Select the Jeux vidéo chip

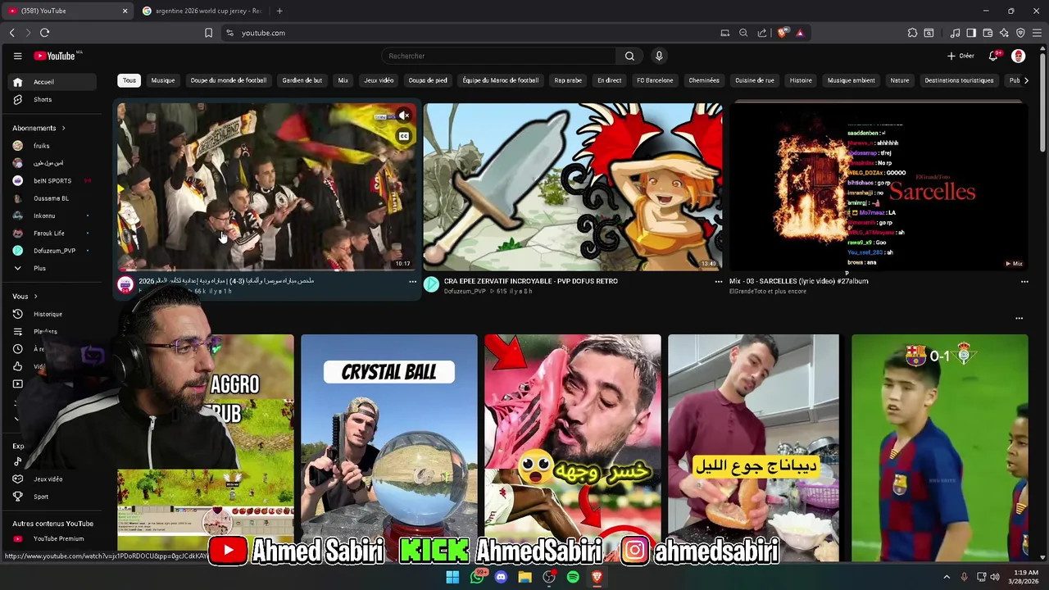[379, 80]
